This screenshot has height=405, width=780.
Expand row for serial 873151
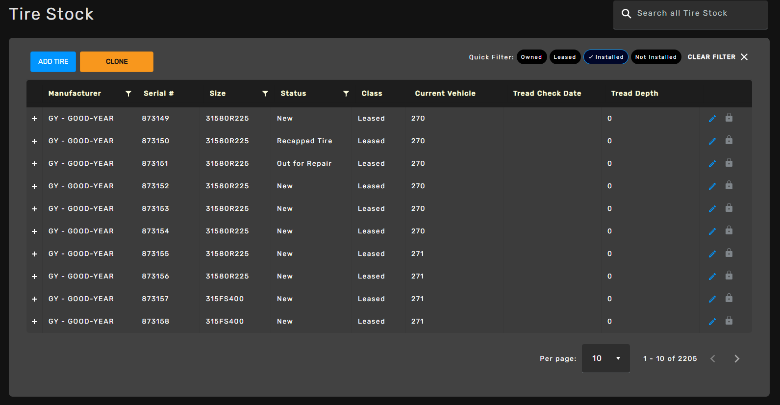coord(34,164)
